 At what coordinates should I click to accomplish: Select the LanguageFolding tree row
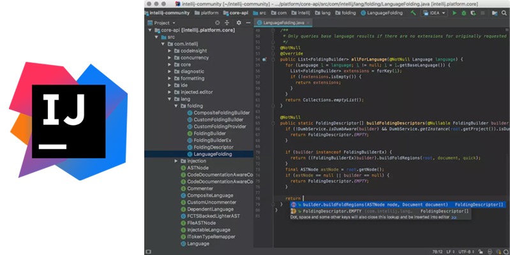click(x=199, y=154)
